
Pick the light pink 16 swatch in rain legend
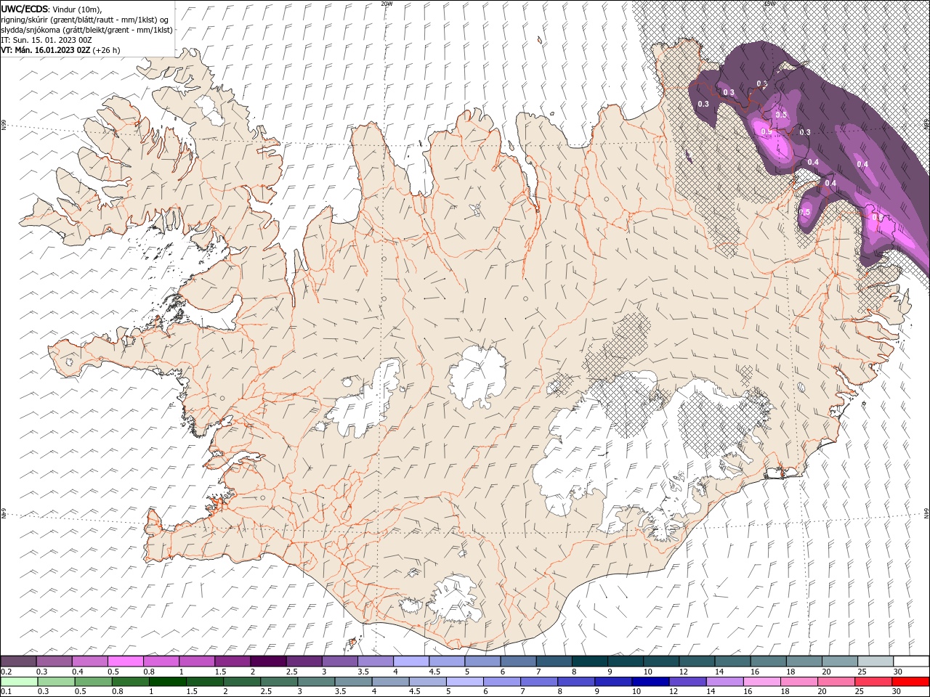pos(762,681)
